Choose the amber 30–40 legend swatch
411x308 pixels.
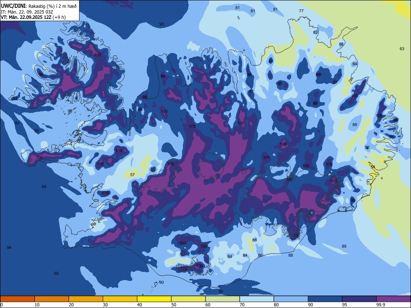120,299
